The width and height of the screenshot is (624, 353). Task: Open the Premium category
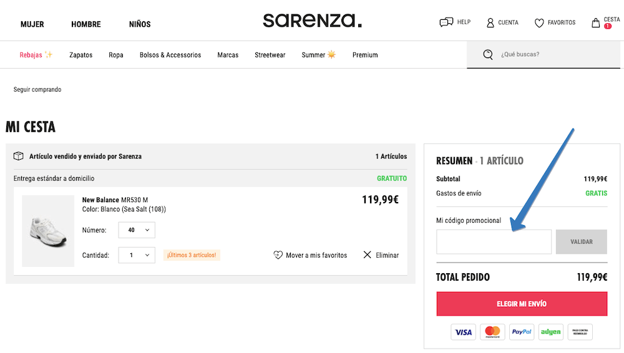point(365,55)
